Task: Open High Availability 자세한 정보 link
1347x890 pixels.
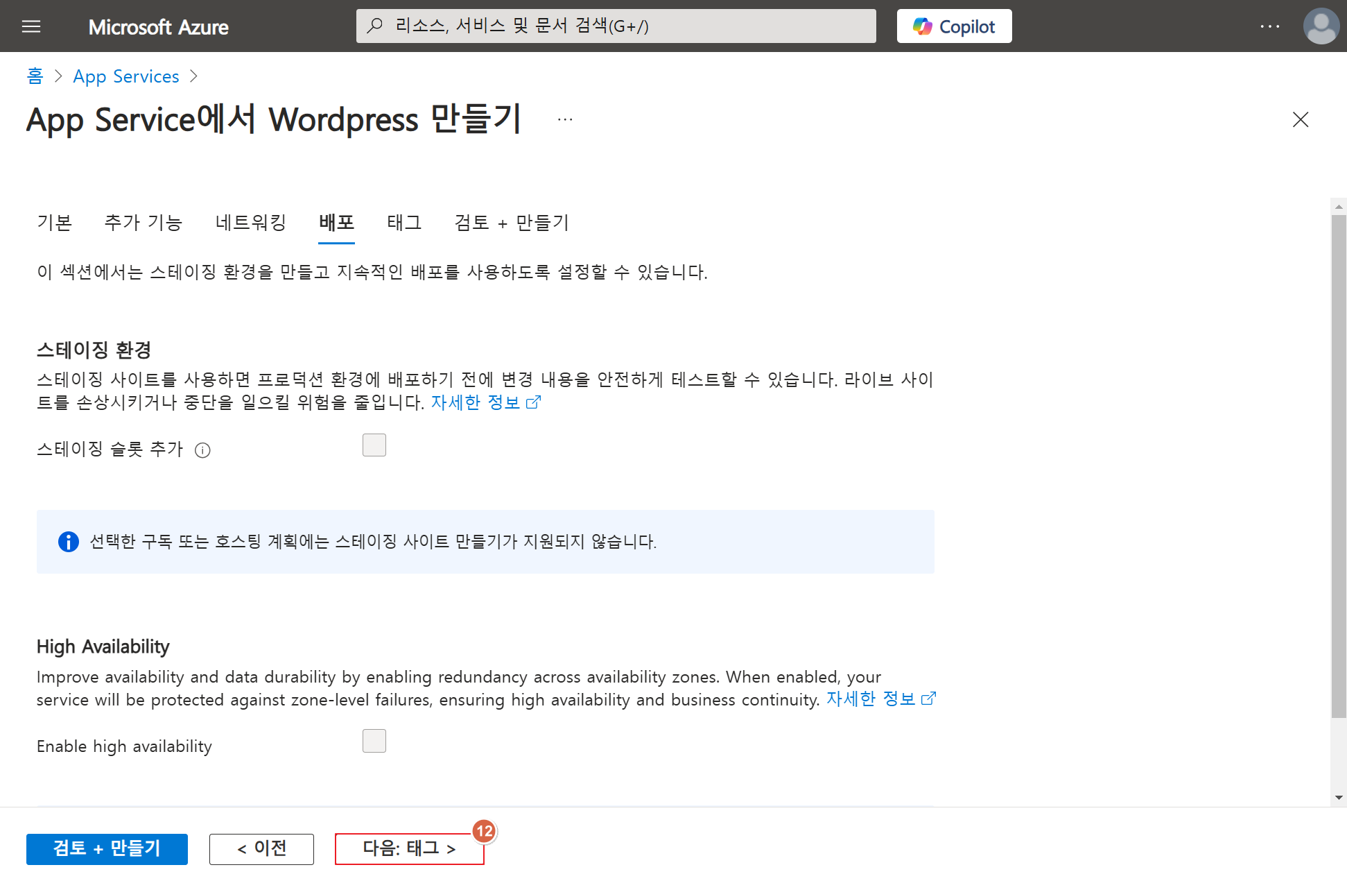Action: pyautogui.click(x=881, y=699)
